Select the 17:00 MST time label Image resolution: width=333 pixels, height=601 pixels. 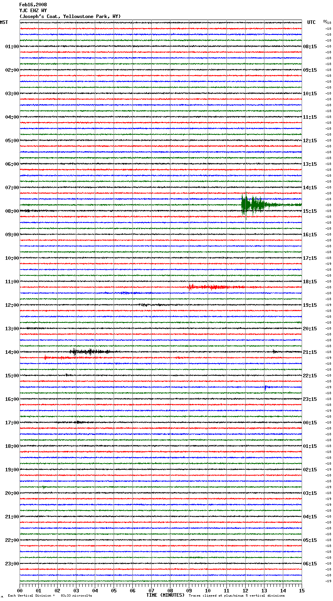[x=12, y=423]
